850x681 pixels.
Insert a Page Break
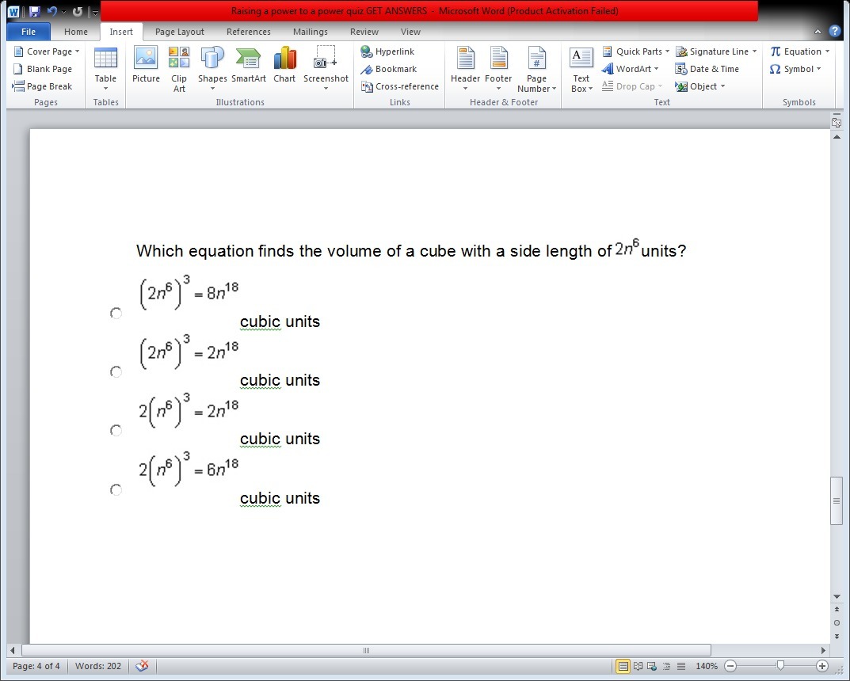[x=43, y=86]
